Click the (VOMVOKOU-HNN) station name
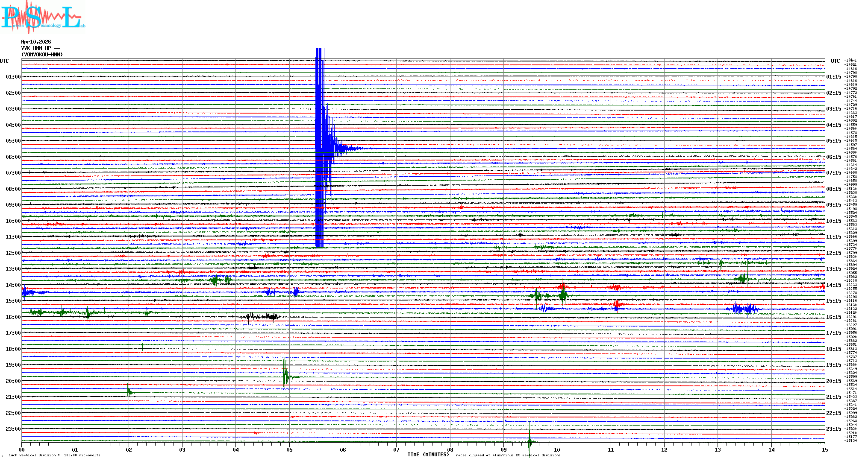Viewport: 859px width, 461px height. click(x=42, y=55)
